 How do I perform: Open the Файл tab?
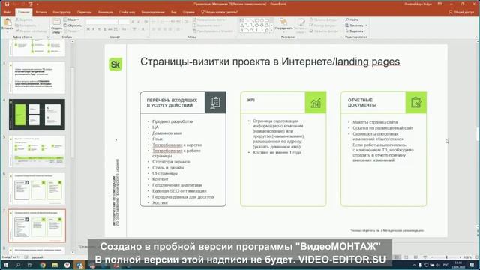point(7,12)
